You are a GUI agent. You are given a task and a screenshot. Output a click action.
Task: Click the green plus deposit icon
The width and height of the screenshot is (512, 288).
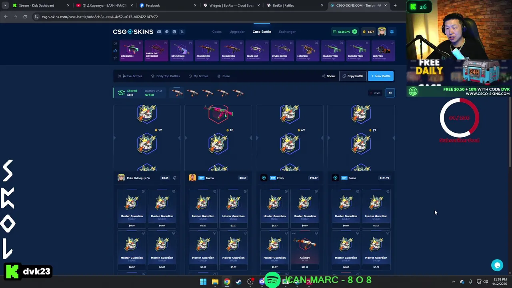pos(354,32)
